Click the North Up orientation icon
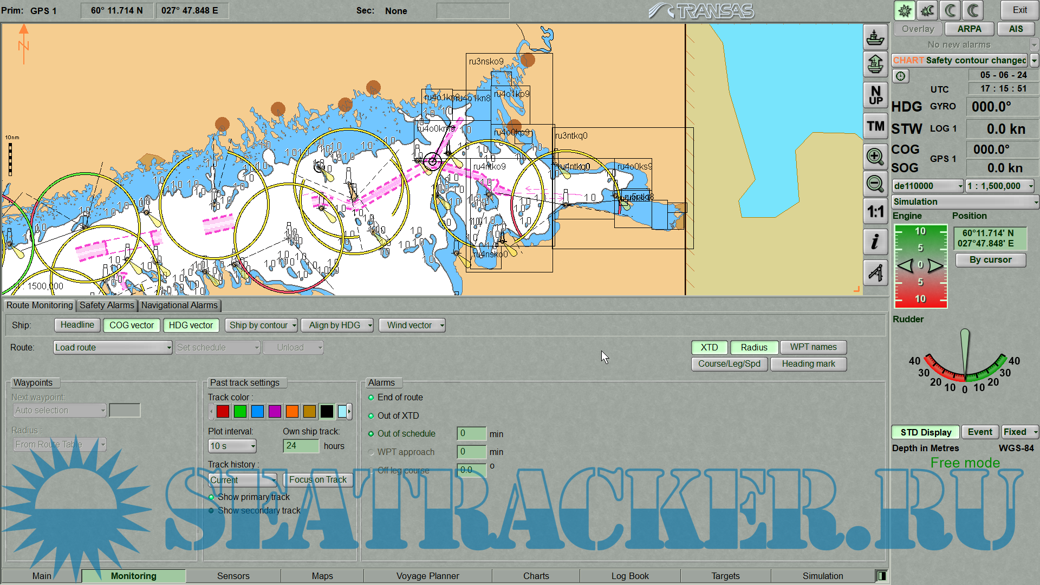The height and width of the screenshot is (585, 1040). click(x=875, y=95)
